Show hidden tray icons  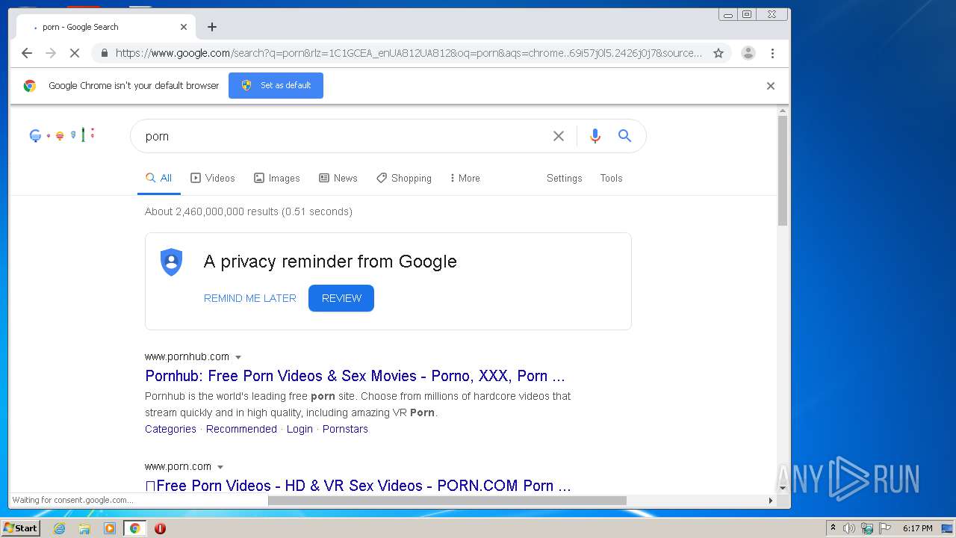[x=833, y=528]
